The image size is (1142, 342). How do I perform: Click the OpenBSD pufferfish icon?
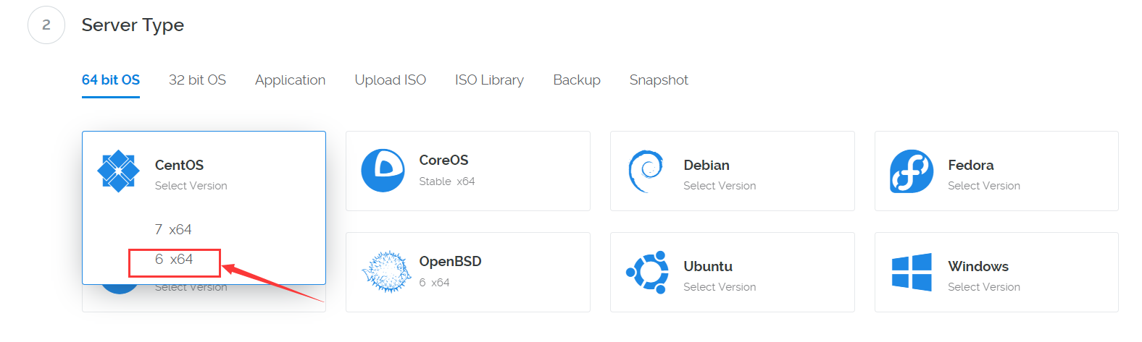pos(386,272)
